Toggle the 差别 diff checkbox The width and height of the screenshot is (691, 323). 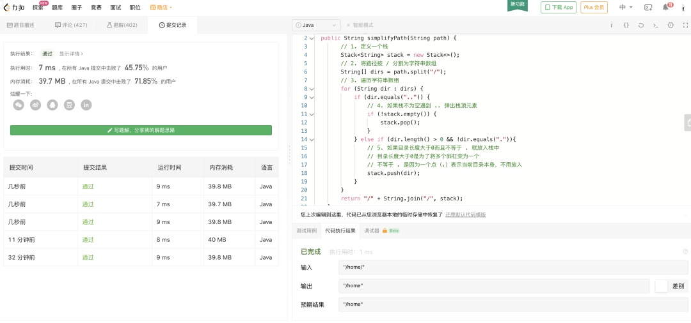coord(662,286)
